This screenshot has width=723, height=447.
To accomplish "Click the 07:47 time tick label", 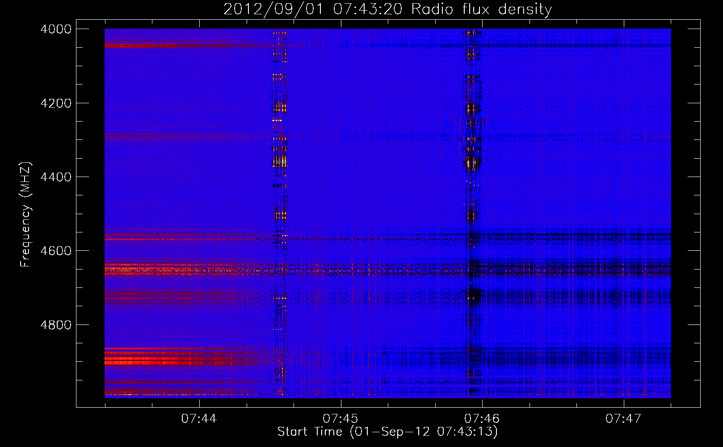I will 623,418.
